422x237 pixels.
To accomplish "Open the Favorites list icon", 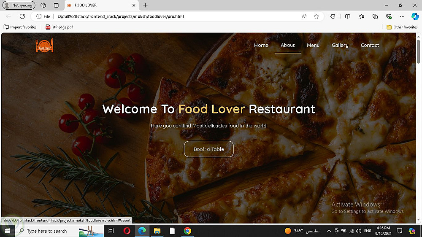I will click(x=362, y=16).
